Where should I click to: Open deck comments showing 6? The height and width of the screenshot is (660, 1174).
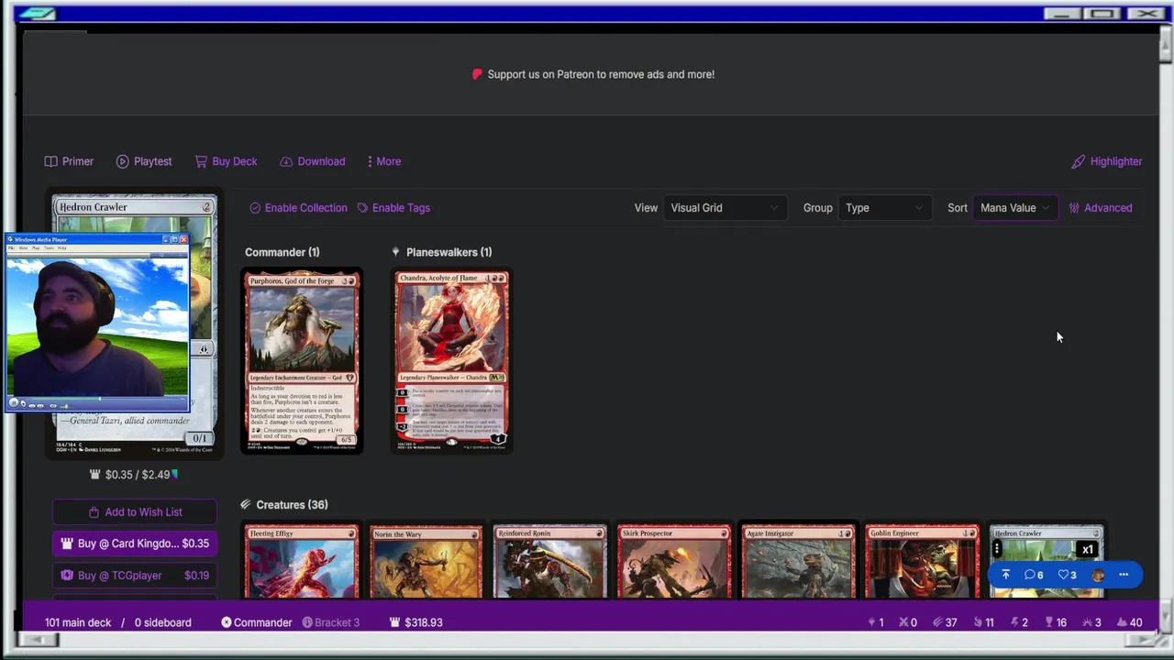pyautogui.click(x=1034, y=575)
